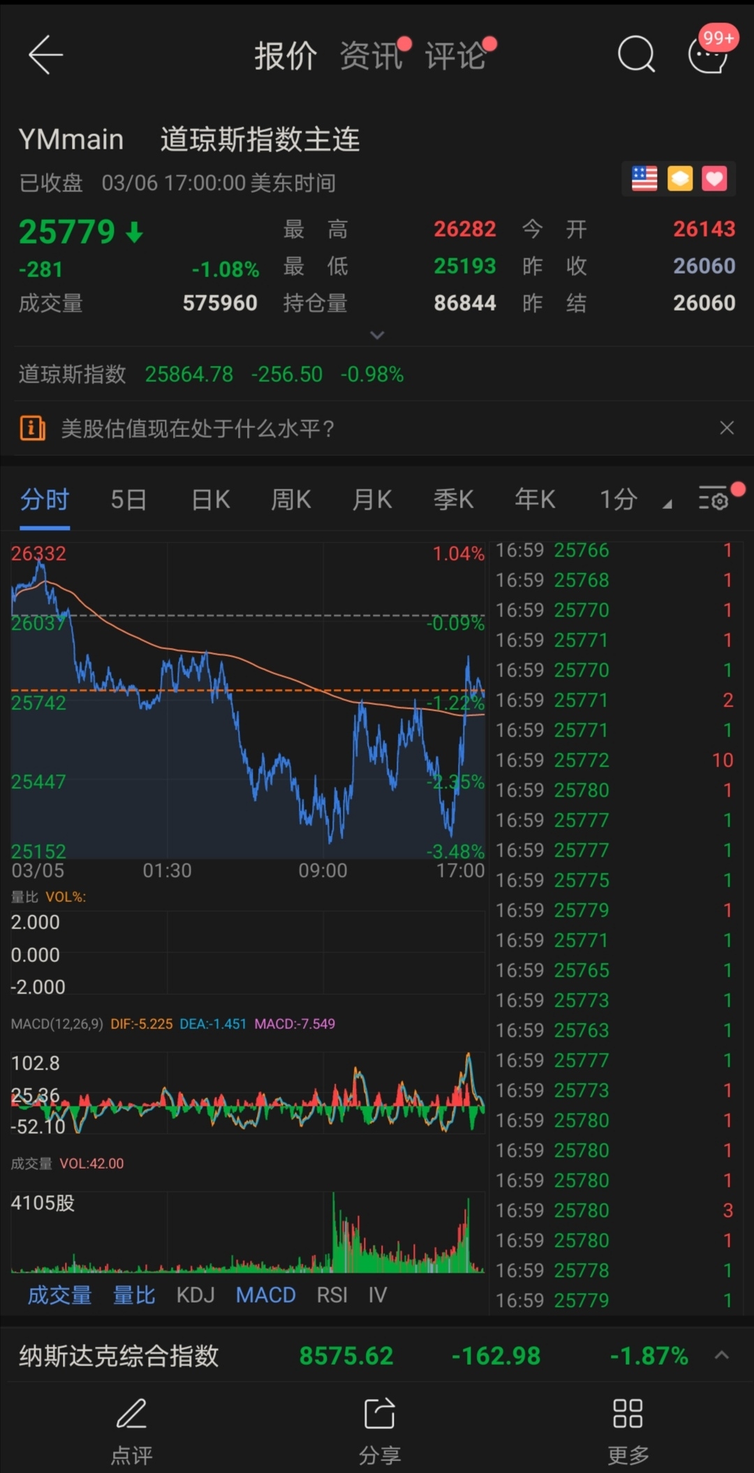The height and width of the screenshot is (1473, 754).
Task: Tap the latest price 25779
Action: (66, 232)
